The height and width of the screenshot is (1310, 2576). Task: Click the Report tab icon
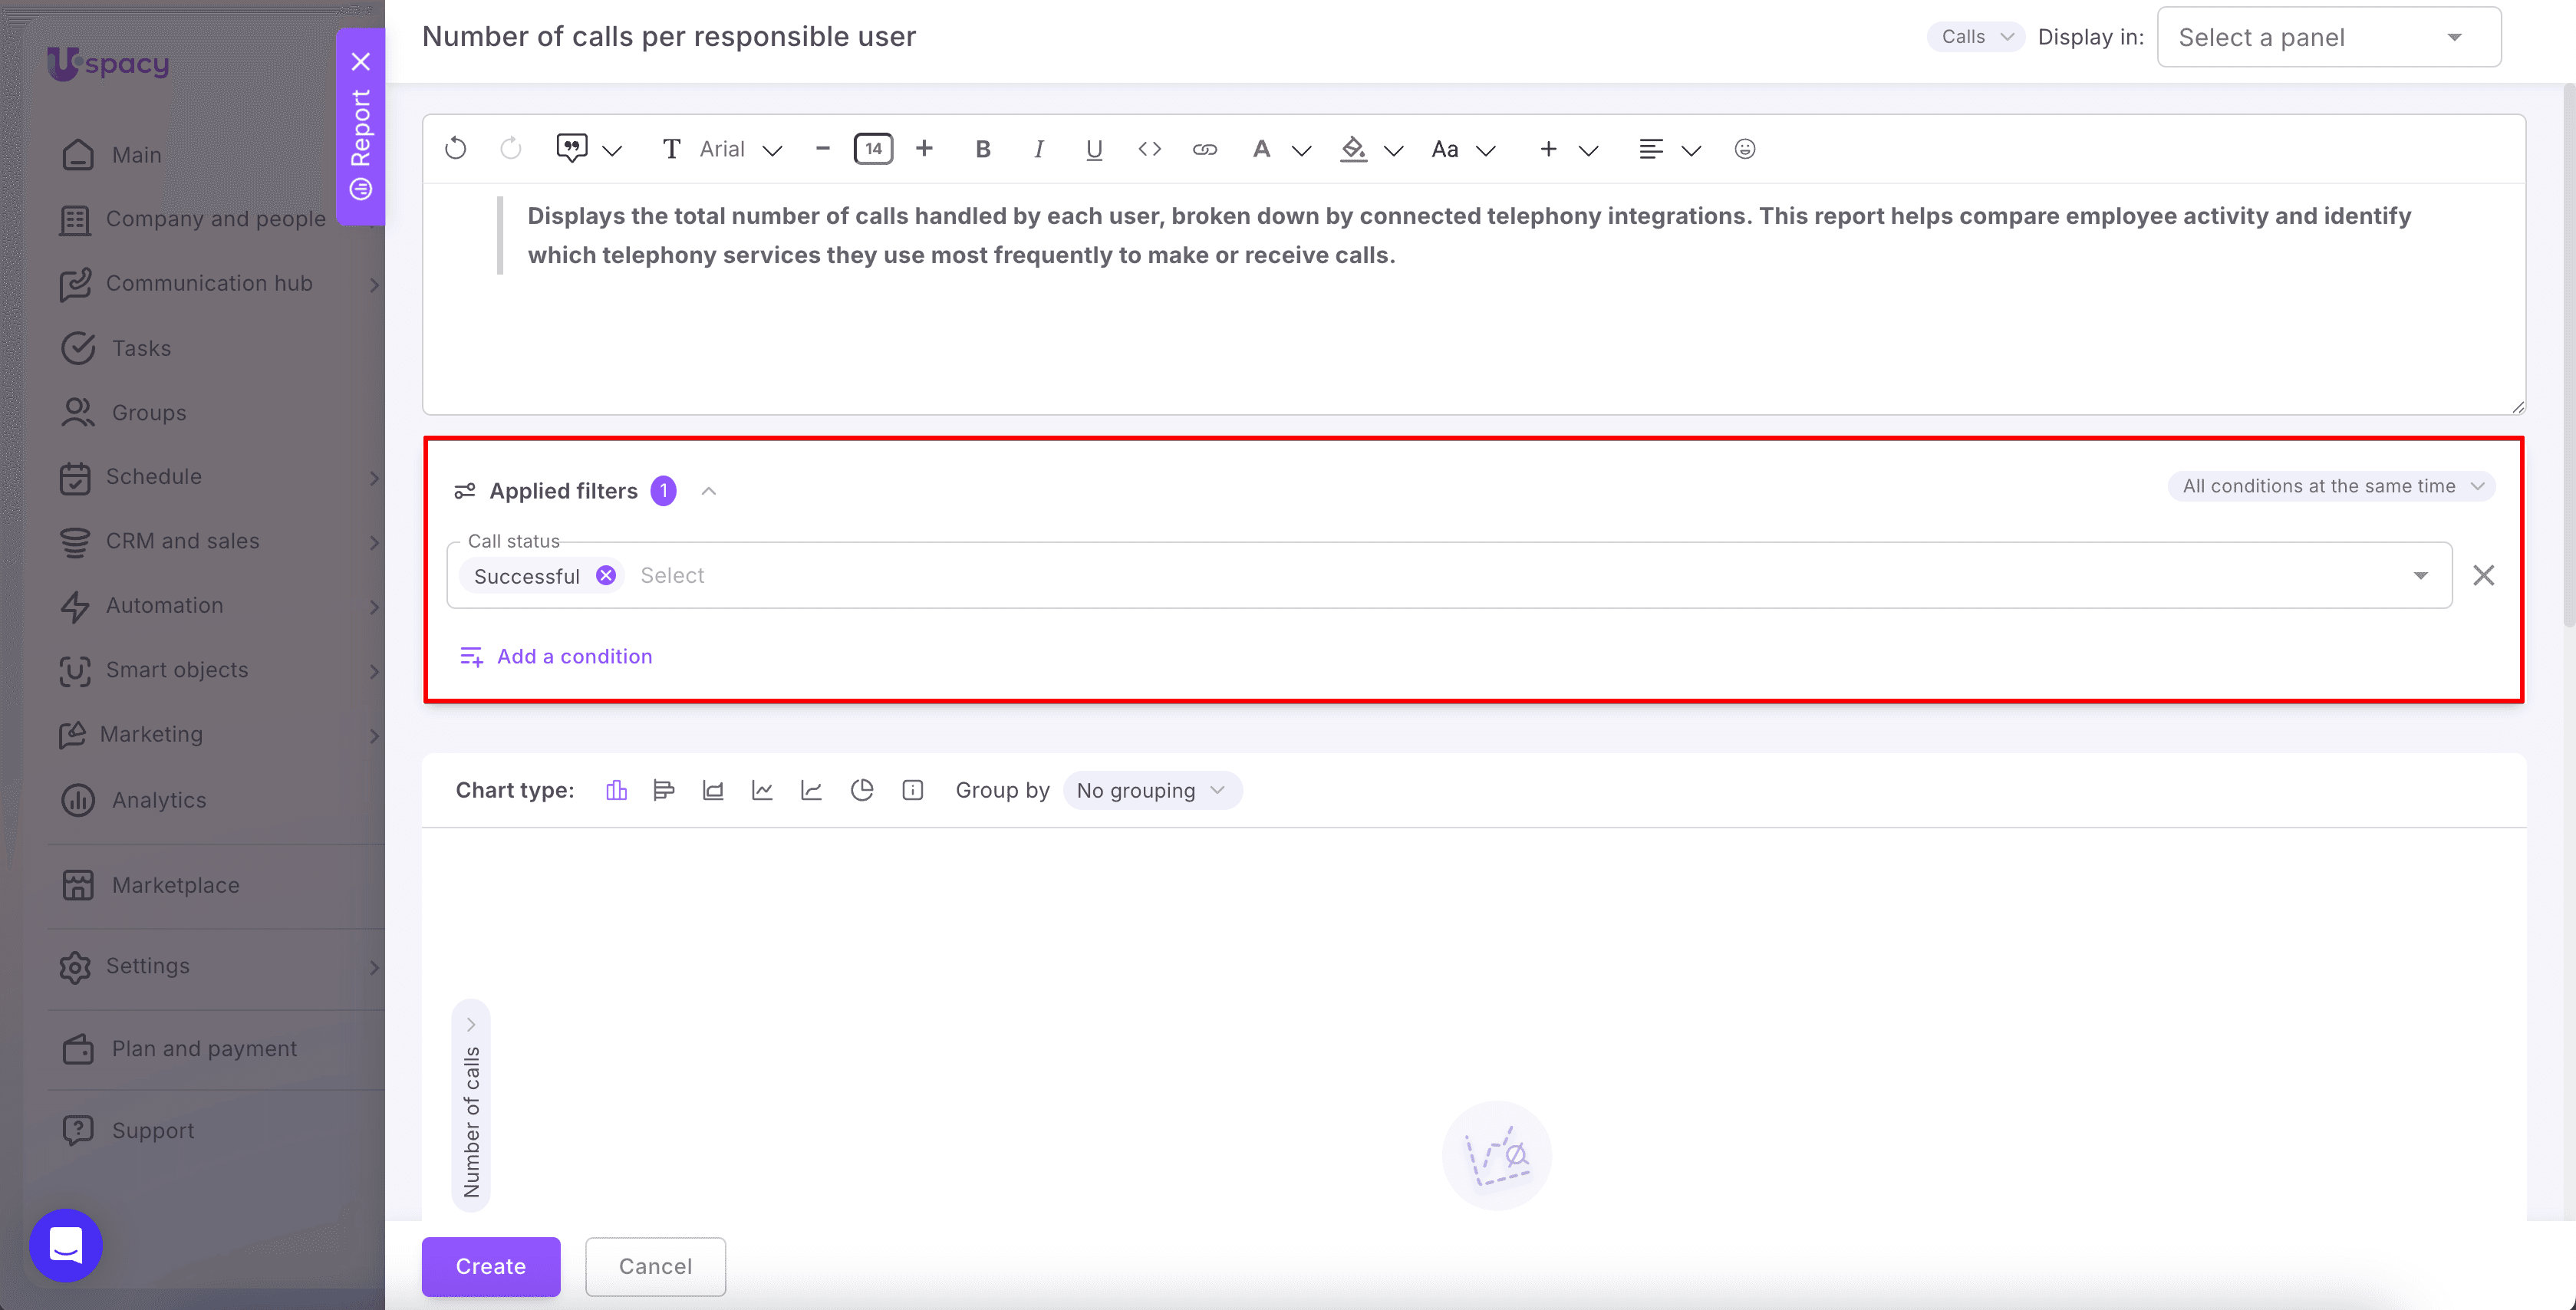click(361, 189)
